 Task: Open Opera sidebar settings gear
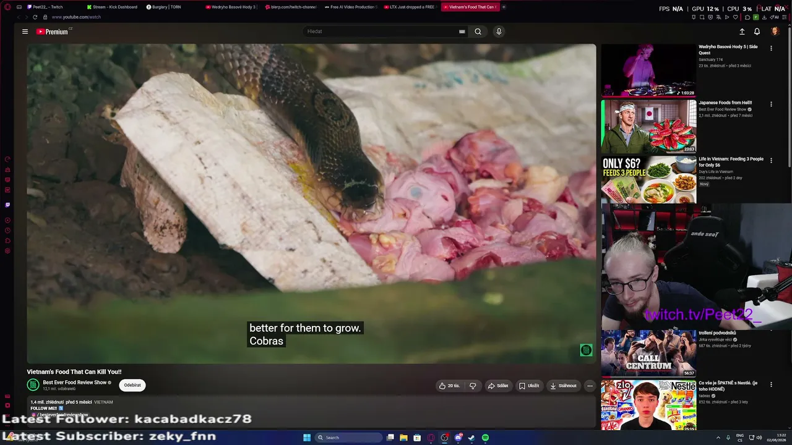click(7, 251)
